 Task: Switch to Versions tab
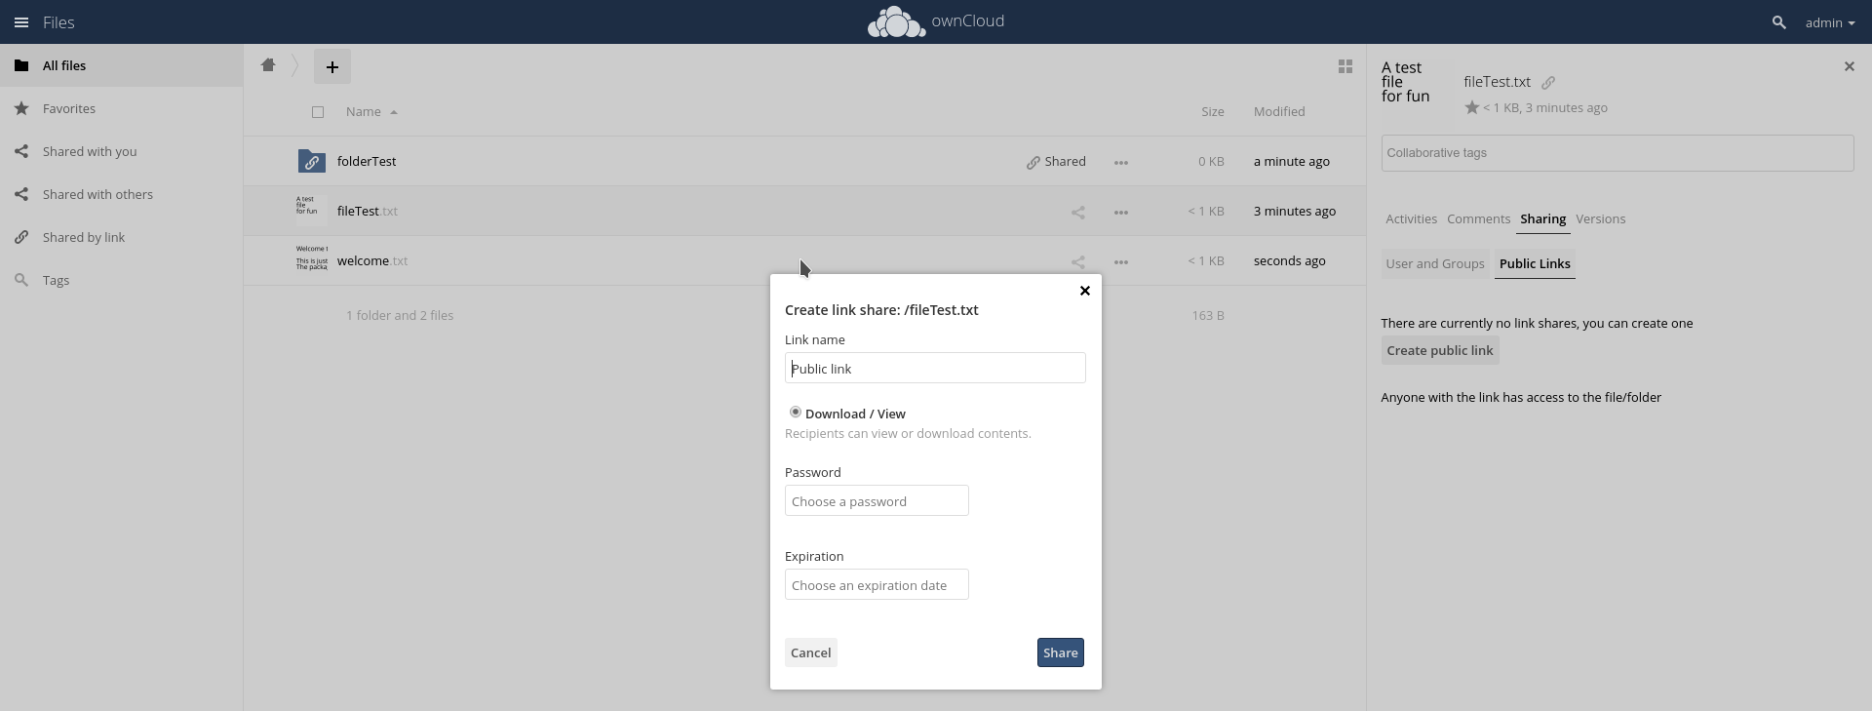(x=1600, y=219)
